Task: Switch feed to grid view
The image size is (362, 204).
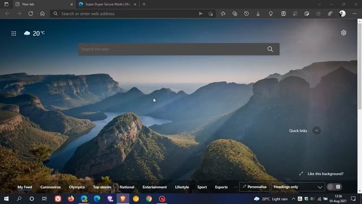Action: coord(330,187)
